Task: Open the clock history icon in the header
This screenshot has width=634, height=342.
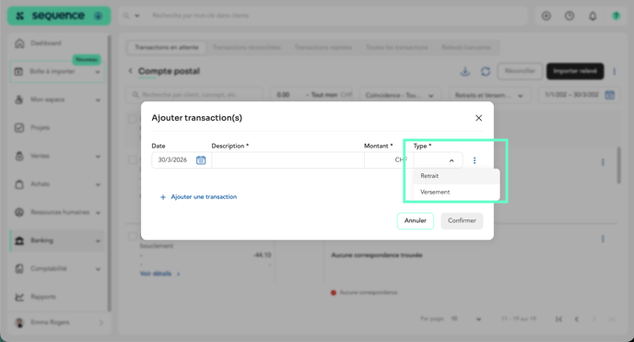Action: coord(569,16)
